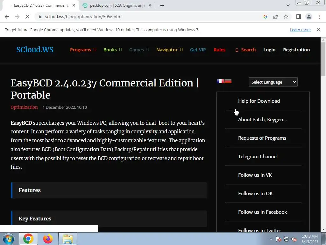The width and height of the screenshot is (326, 245).
Task: Expand the Navigator menu
Action: [x=169, y=49]
